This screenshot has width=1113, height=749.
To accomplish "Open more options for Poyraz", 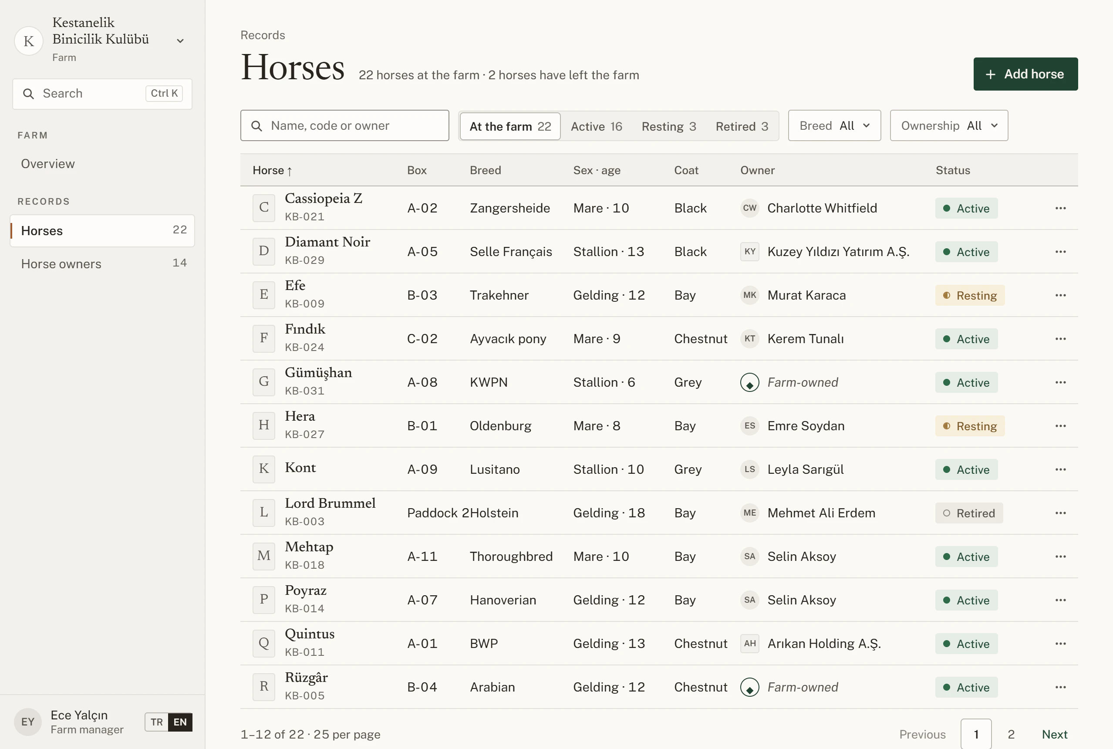I will (x=1060, y=600).
